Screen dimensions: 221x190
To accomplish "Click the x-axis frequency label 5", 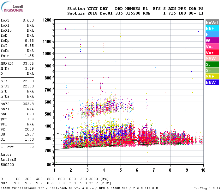I will click(121, 170).
